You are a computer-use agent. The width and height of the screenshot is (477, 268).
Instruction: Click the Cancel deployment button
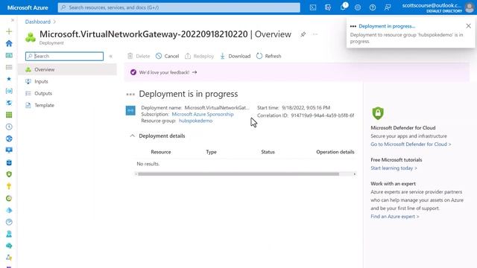click(x=167, y=57)
